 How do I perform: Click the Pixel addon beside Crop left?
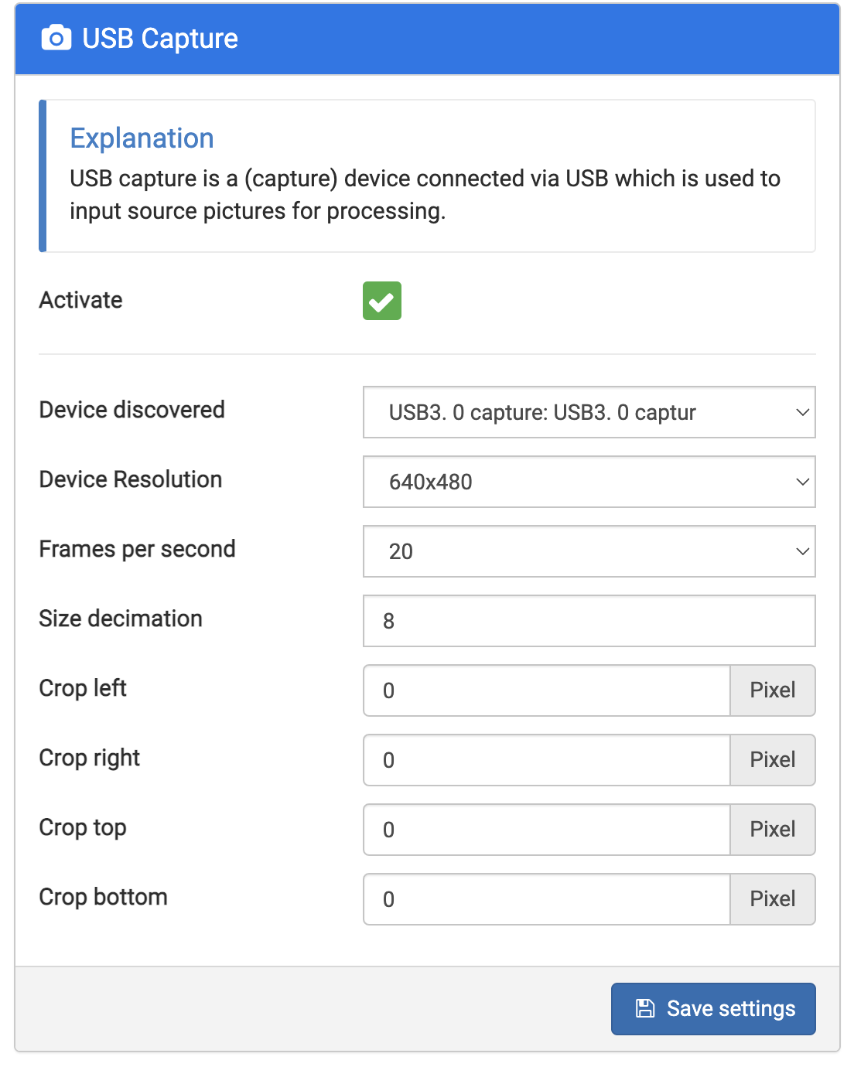point(772,690)
